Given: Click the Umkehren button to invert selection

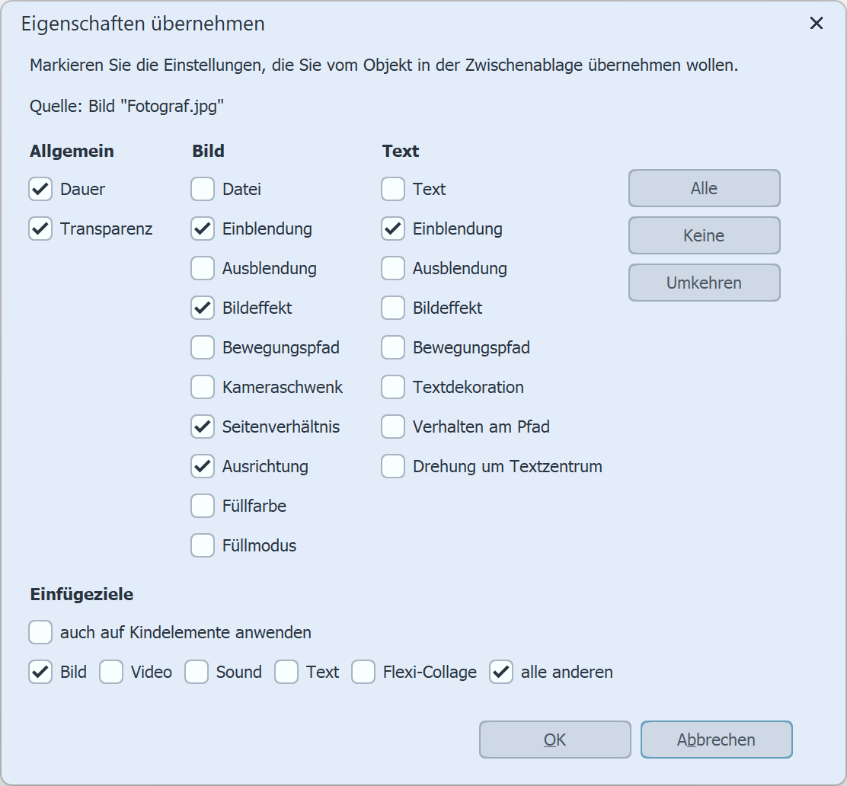Looking at the screenshot, I should click(x=704, y=283).
